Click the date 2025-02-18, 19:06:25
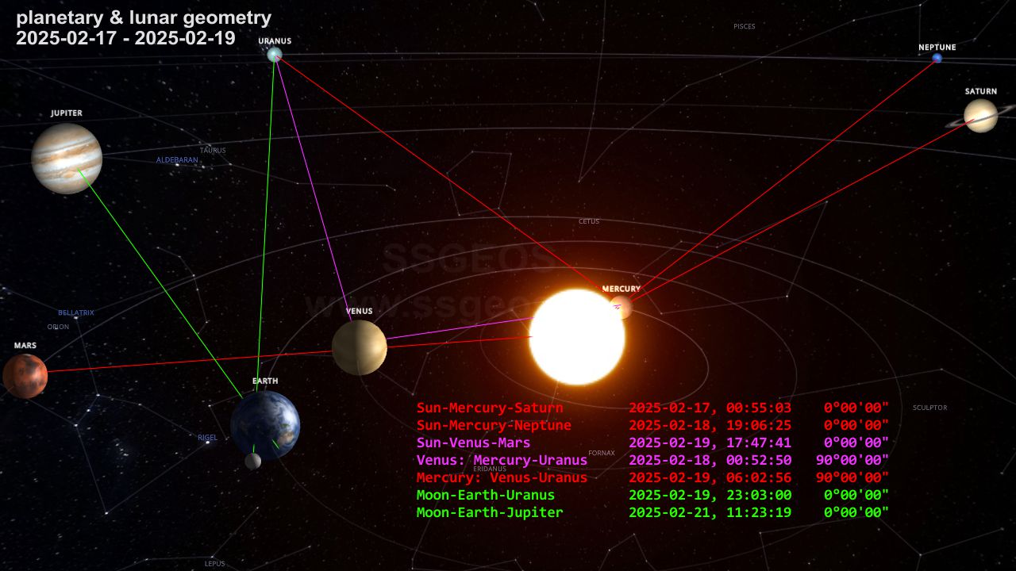The width and height of the screenshot is (1016, 571). coord(710,425)
